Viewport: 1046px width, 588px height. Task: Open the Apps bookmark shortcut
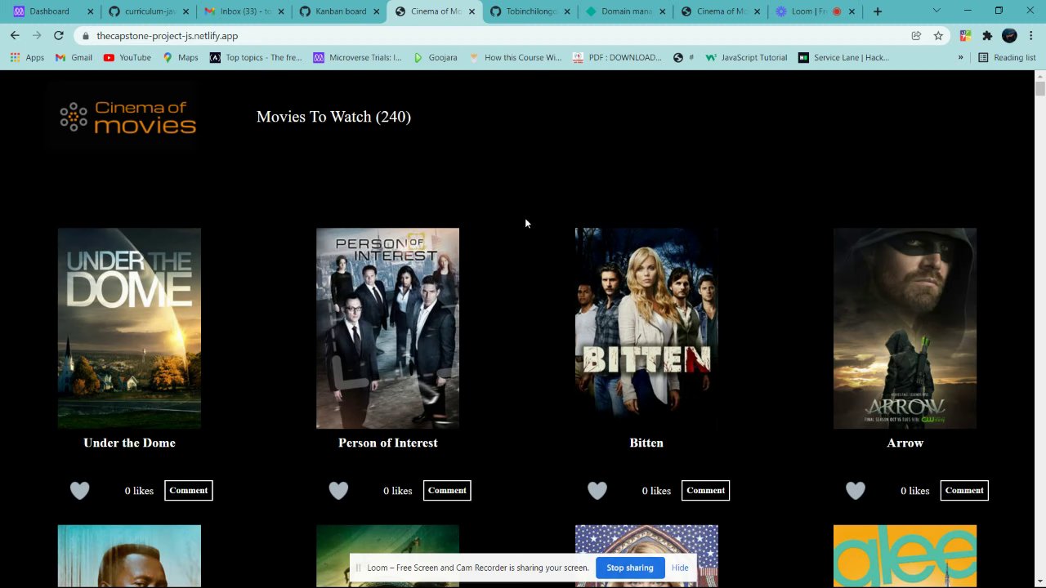tap(28, 58)
